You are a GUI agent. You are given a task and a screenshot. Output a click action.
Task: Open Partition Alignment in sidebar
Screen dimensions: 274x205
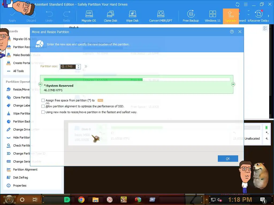(x=22, y=169)
